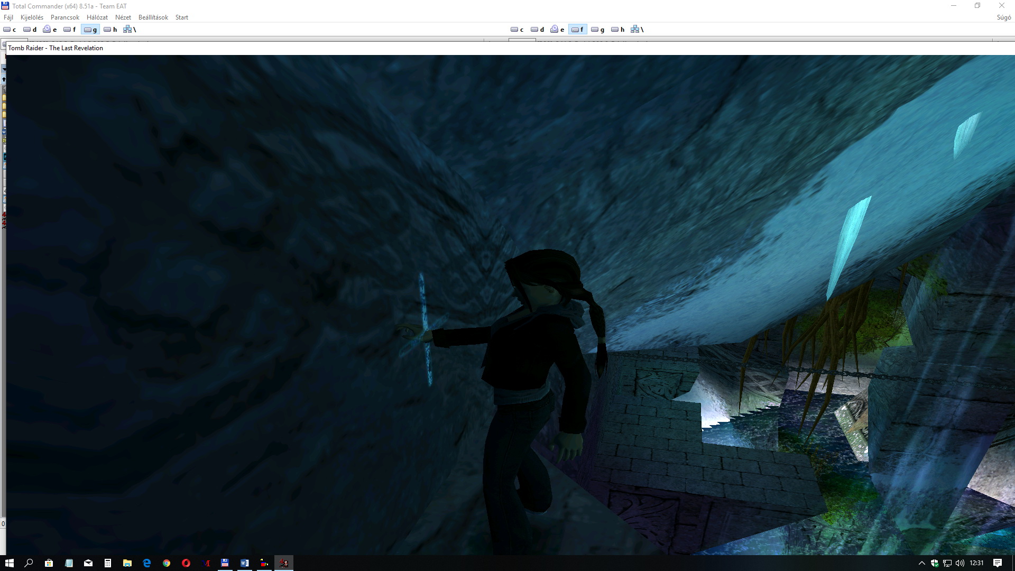
Task: Open the Súgó help menu
Action: tap(1003, 17)
